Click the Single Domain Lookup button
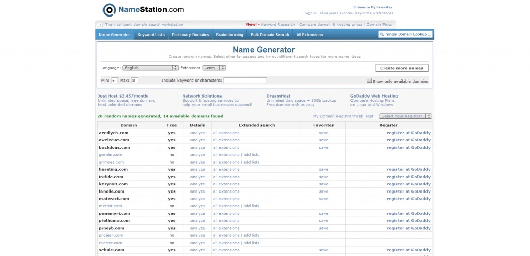The height and width of the screenshot is (256, 530). point(406,35)
